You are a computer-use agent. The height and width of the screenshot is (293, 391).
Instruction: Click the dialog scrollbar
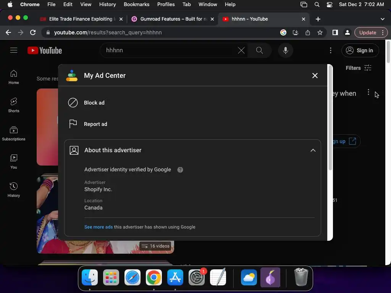click(x=330, y=118)
